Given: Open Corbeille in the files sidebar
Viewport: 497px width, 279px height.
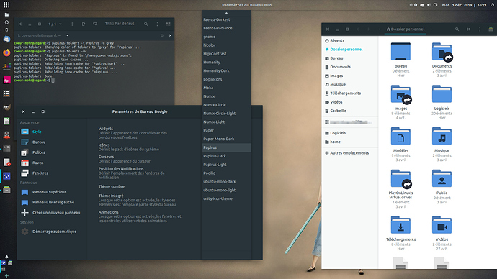Looking at the screenshot, I should [x=350, y=111].
